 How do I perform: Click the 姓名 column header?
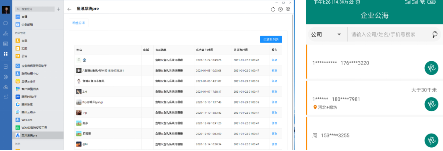point(79,50)
